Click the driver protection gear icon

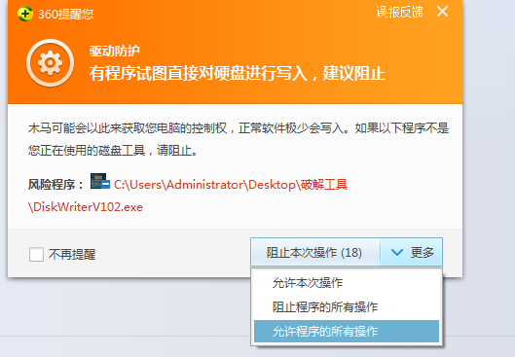click(x=50, y=62)
